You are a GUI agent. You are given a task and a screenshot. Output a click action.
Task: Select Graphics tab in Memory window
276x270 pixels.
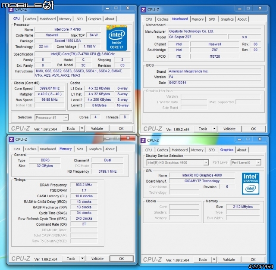point(95,149)
